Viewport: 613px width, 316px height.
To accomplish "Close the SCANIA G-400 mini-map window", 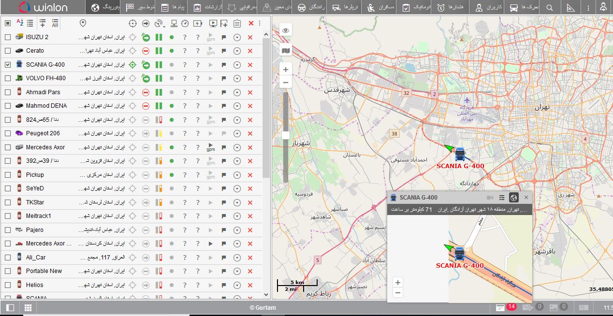I will coord(526,198).
